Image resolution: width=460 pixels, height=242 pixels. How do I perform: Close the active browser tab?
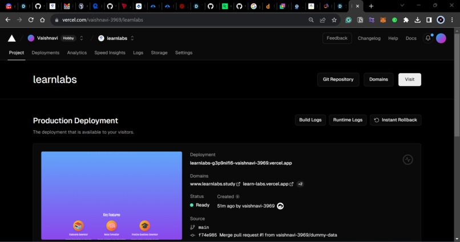point(358,6)
